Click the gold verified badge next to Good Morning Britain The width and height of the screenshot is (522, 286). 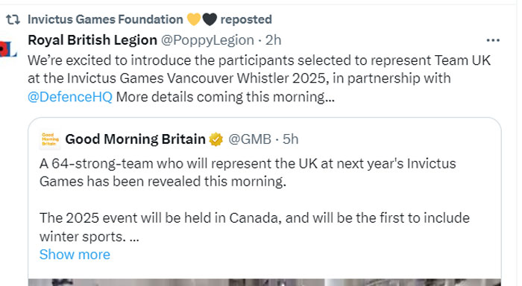216,139
